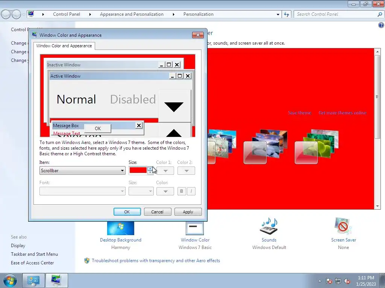Open the Font dropdown
The height and width of the screenshot is (288, 385).
coord(82,191)
